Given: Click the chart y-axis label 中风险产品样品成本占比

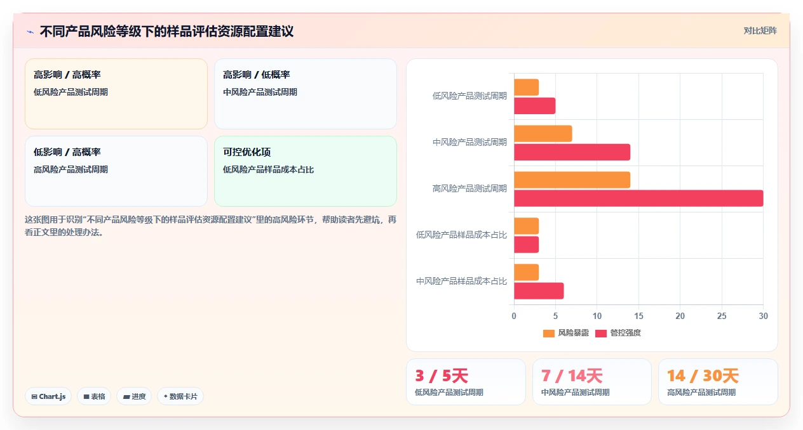Looking at the screenshot, I should coord(461,282).
